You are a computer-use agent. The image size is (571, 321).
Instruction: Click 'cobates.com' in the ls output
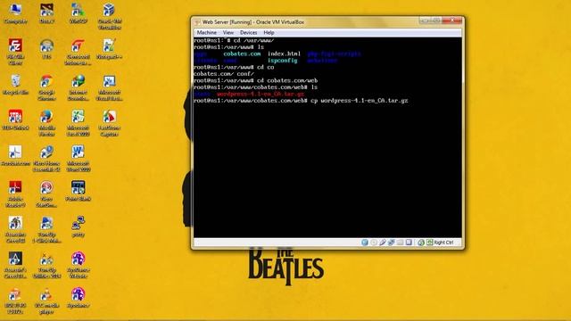point(242,53)
